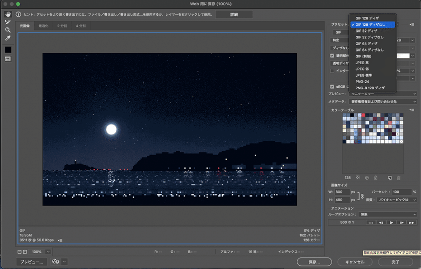Open the colors count dropdown arrow
This screenshot has width=421, height=269.
[413, 40]
